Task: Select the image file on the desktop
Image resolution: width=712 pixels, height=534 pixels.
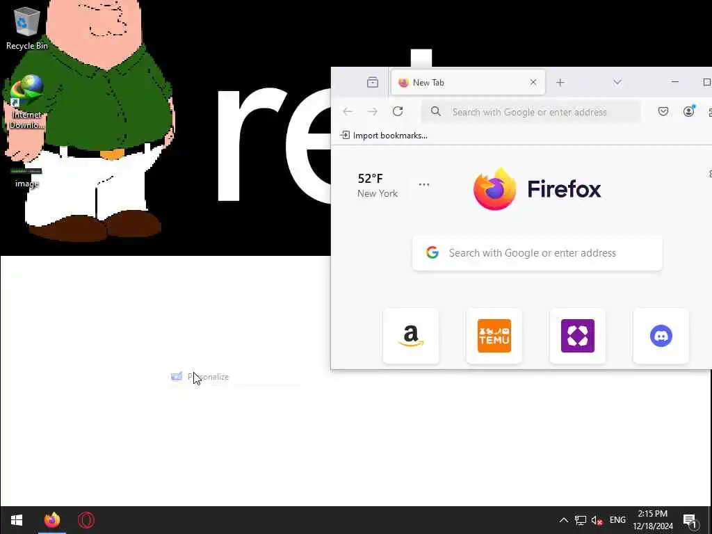Action: click(27, 177)
